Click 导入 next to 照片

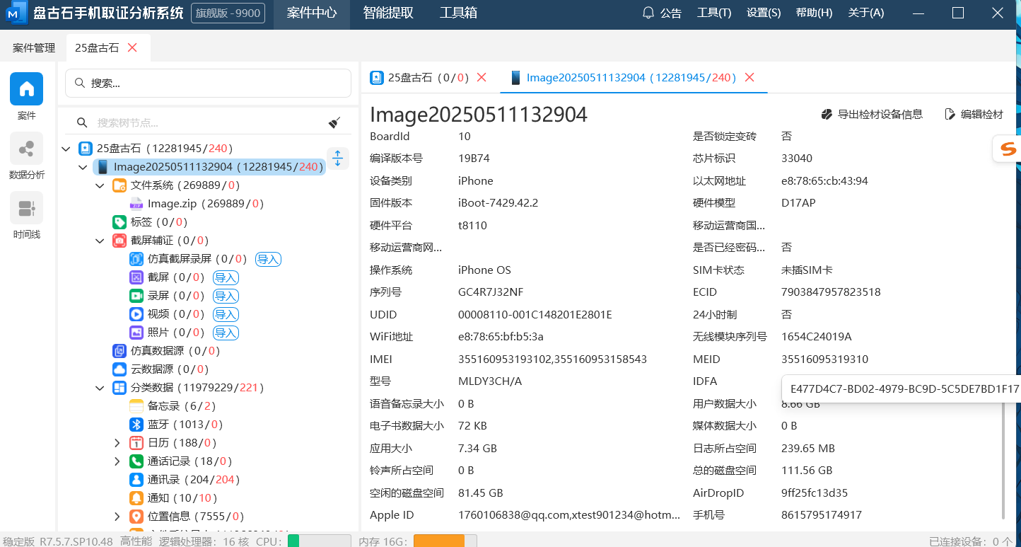point(226,333)
